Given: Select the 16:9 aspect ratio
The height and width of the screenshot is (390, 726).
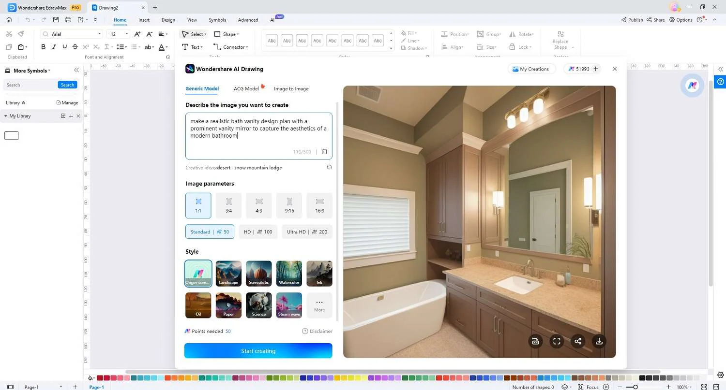Looking at the screenshot, I should point(319,205).
